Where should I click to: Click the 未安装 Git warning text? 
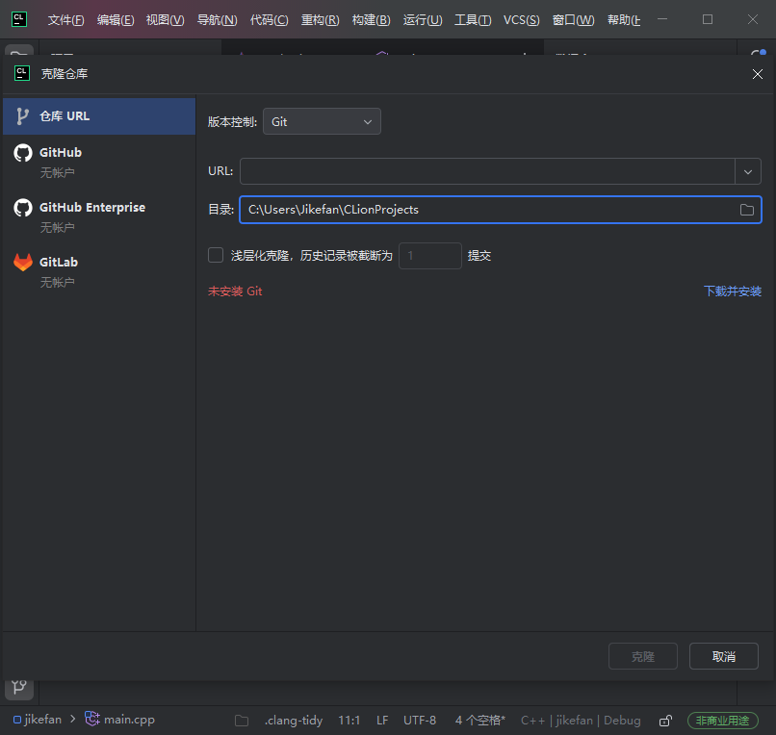coord(235,291)
